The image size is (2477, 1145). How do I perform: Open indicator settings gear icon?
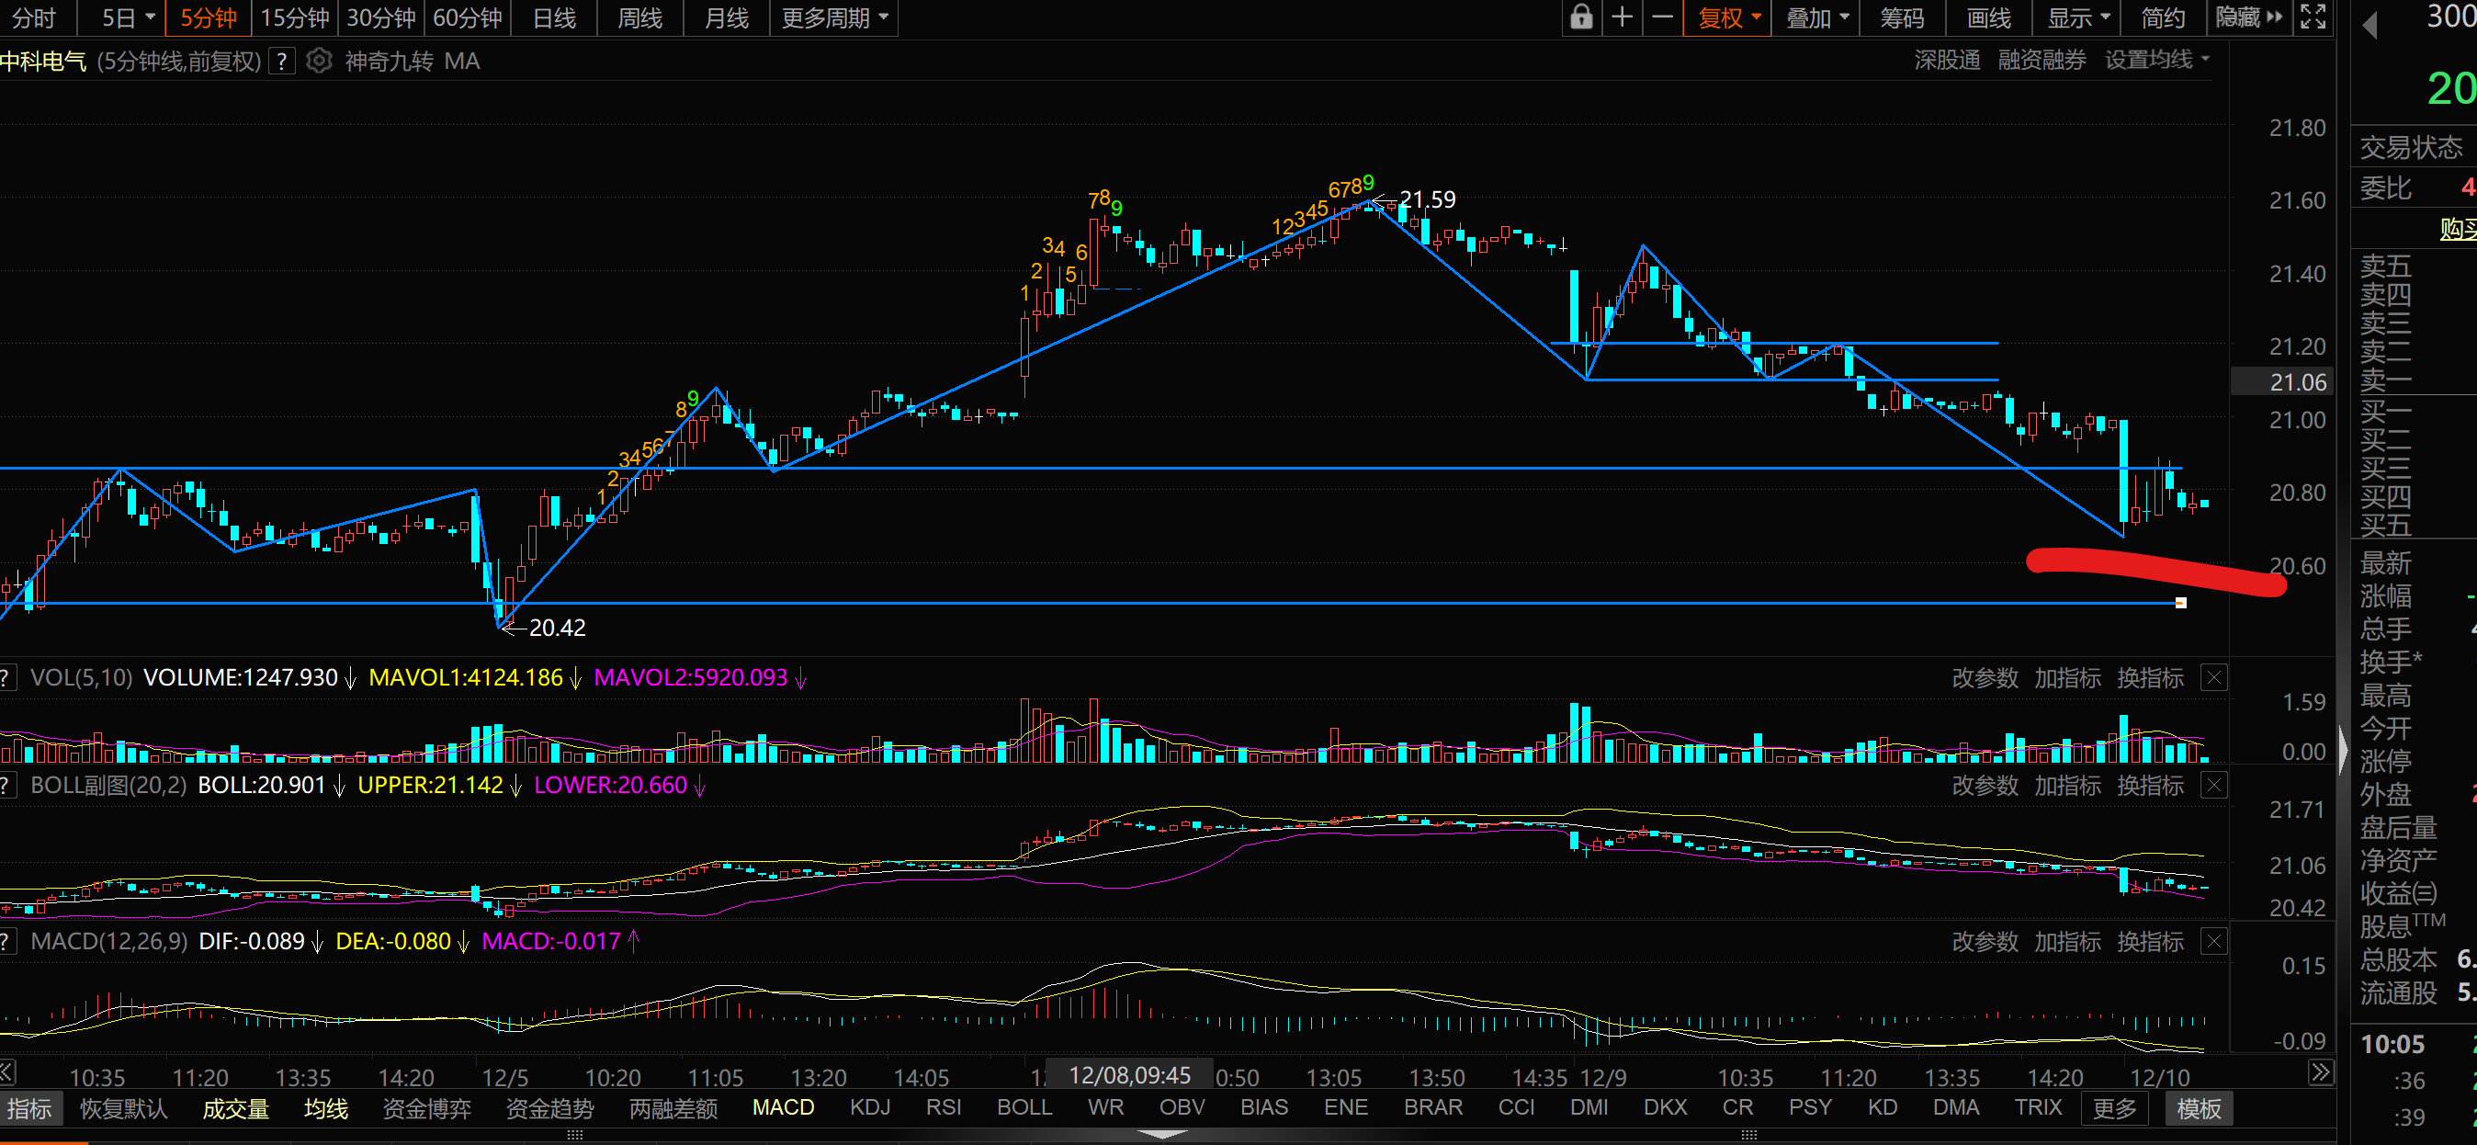(319, 62)
